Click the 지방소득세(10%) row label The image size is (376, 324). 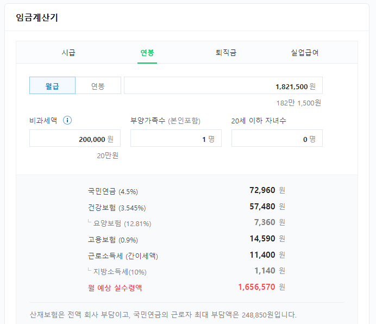pyautogui.click(x=120, y=272)
